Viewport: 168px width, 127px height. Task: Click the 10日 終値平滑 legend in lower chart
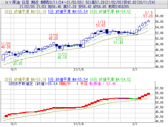tap(110, 79)
